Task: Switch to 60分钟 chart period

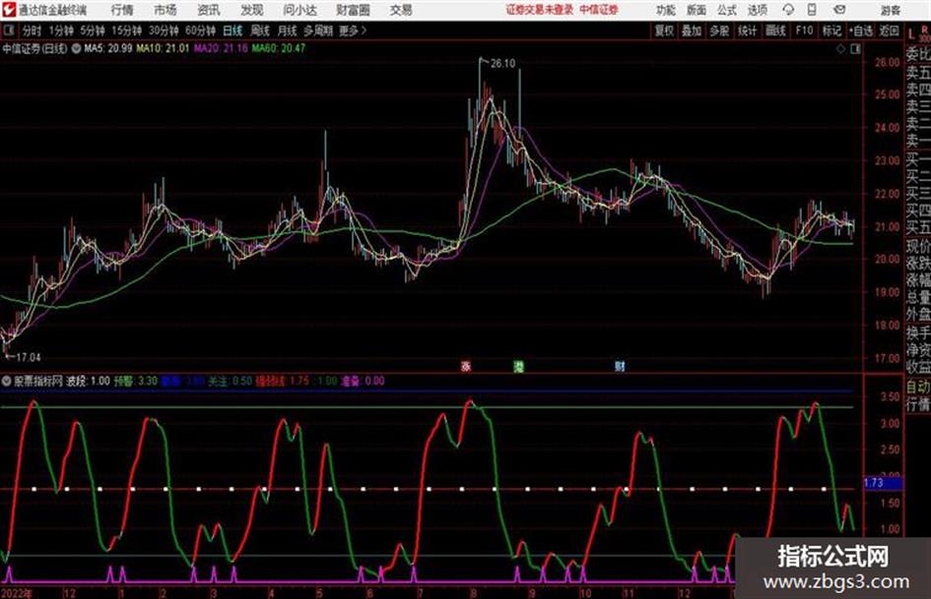Action: (x=200, y=30)
